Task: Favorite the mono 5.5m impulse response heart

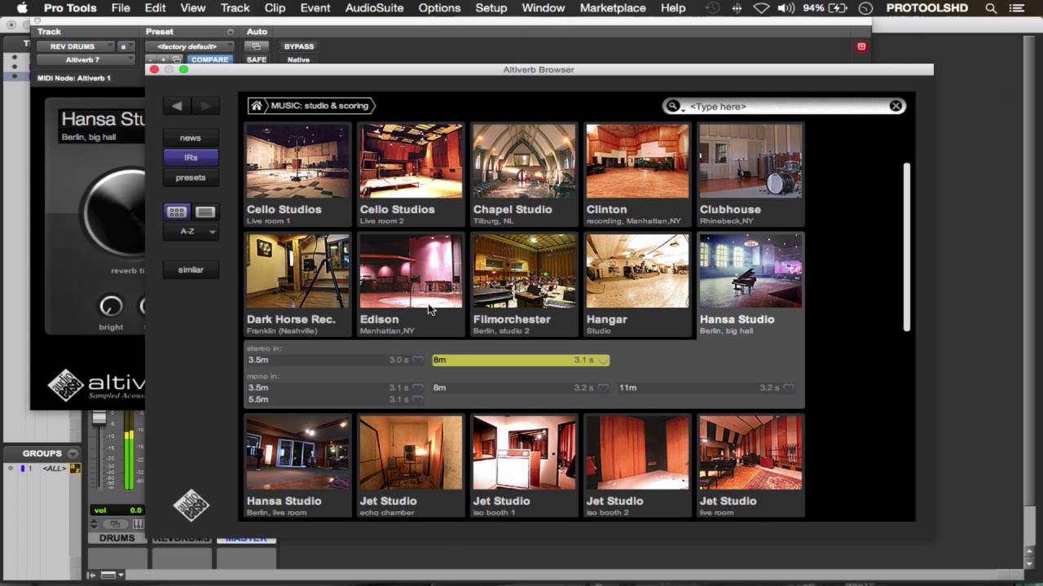Action: 417,400
